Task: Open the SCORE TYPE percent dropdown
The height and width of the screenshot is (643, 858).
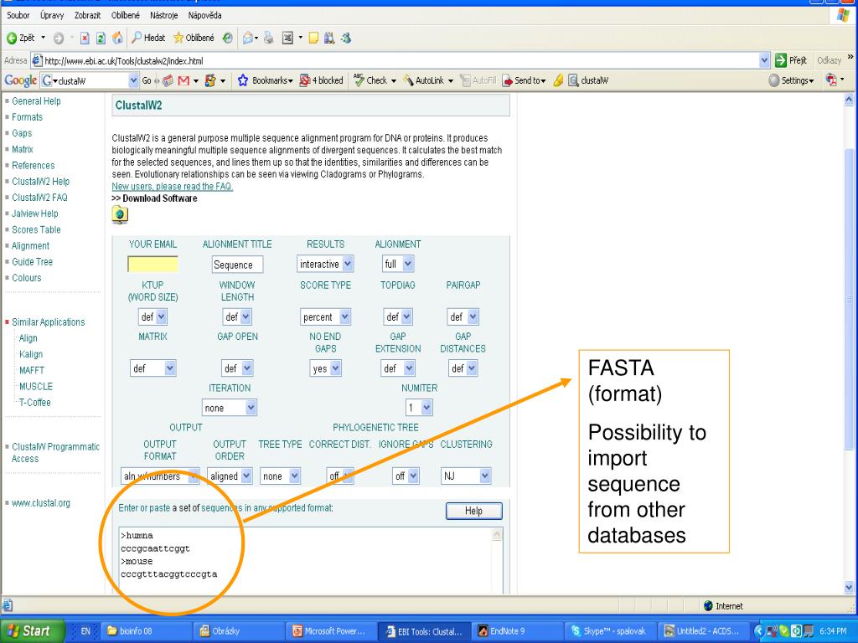Action: (x=326, y=317)
